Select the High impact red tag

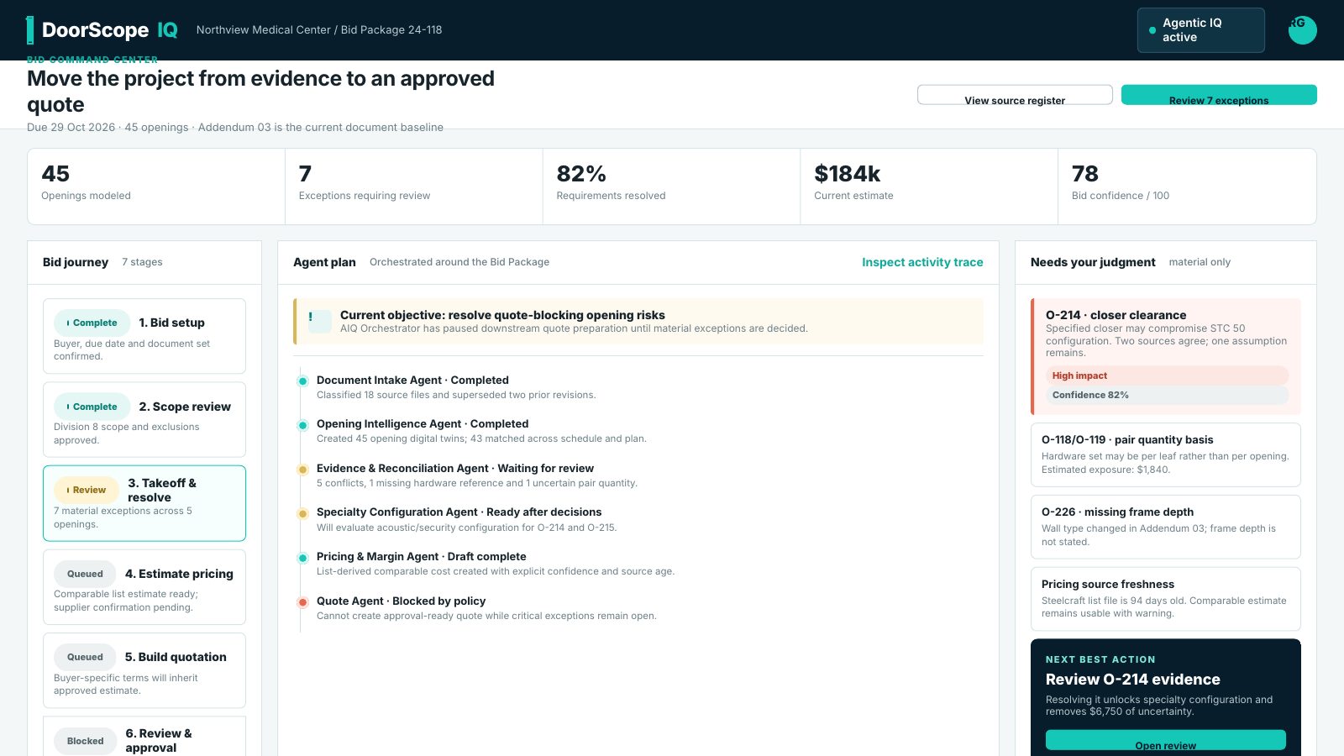(1168, 375)
